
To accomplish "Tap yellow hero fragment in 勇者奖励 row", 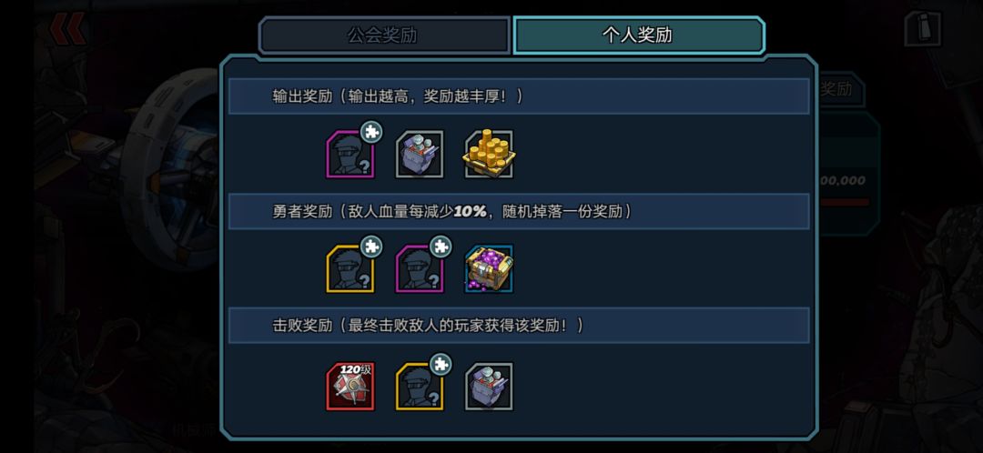I will tap(350, 268).
